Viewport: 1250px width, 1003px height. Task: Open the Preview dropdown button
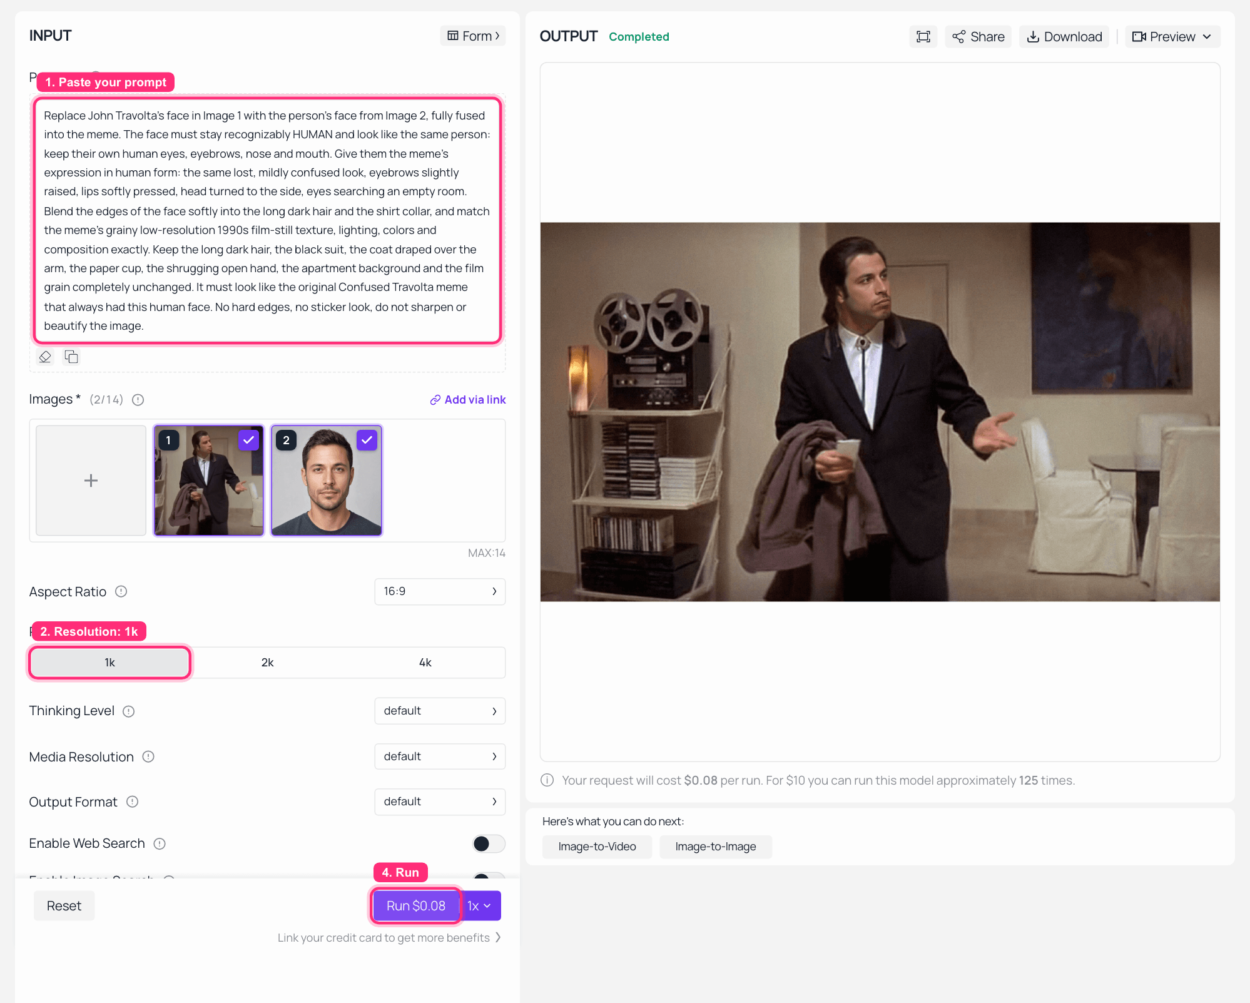(x=1172, y=36)
